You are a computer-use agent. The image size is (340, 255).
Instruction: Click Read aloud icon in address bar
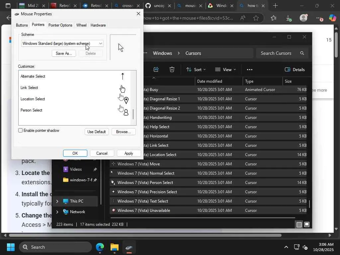pyautogui.click(x=243, y=18)
